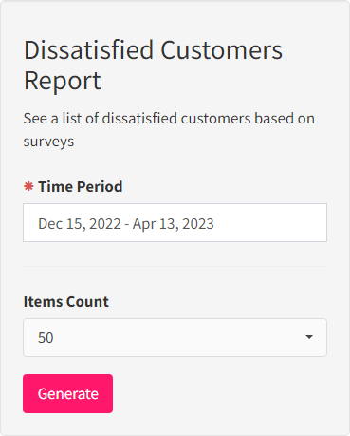Click the dropdown caret arrow icon
This screenshot has width=350, height=436.
309,337
